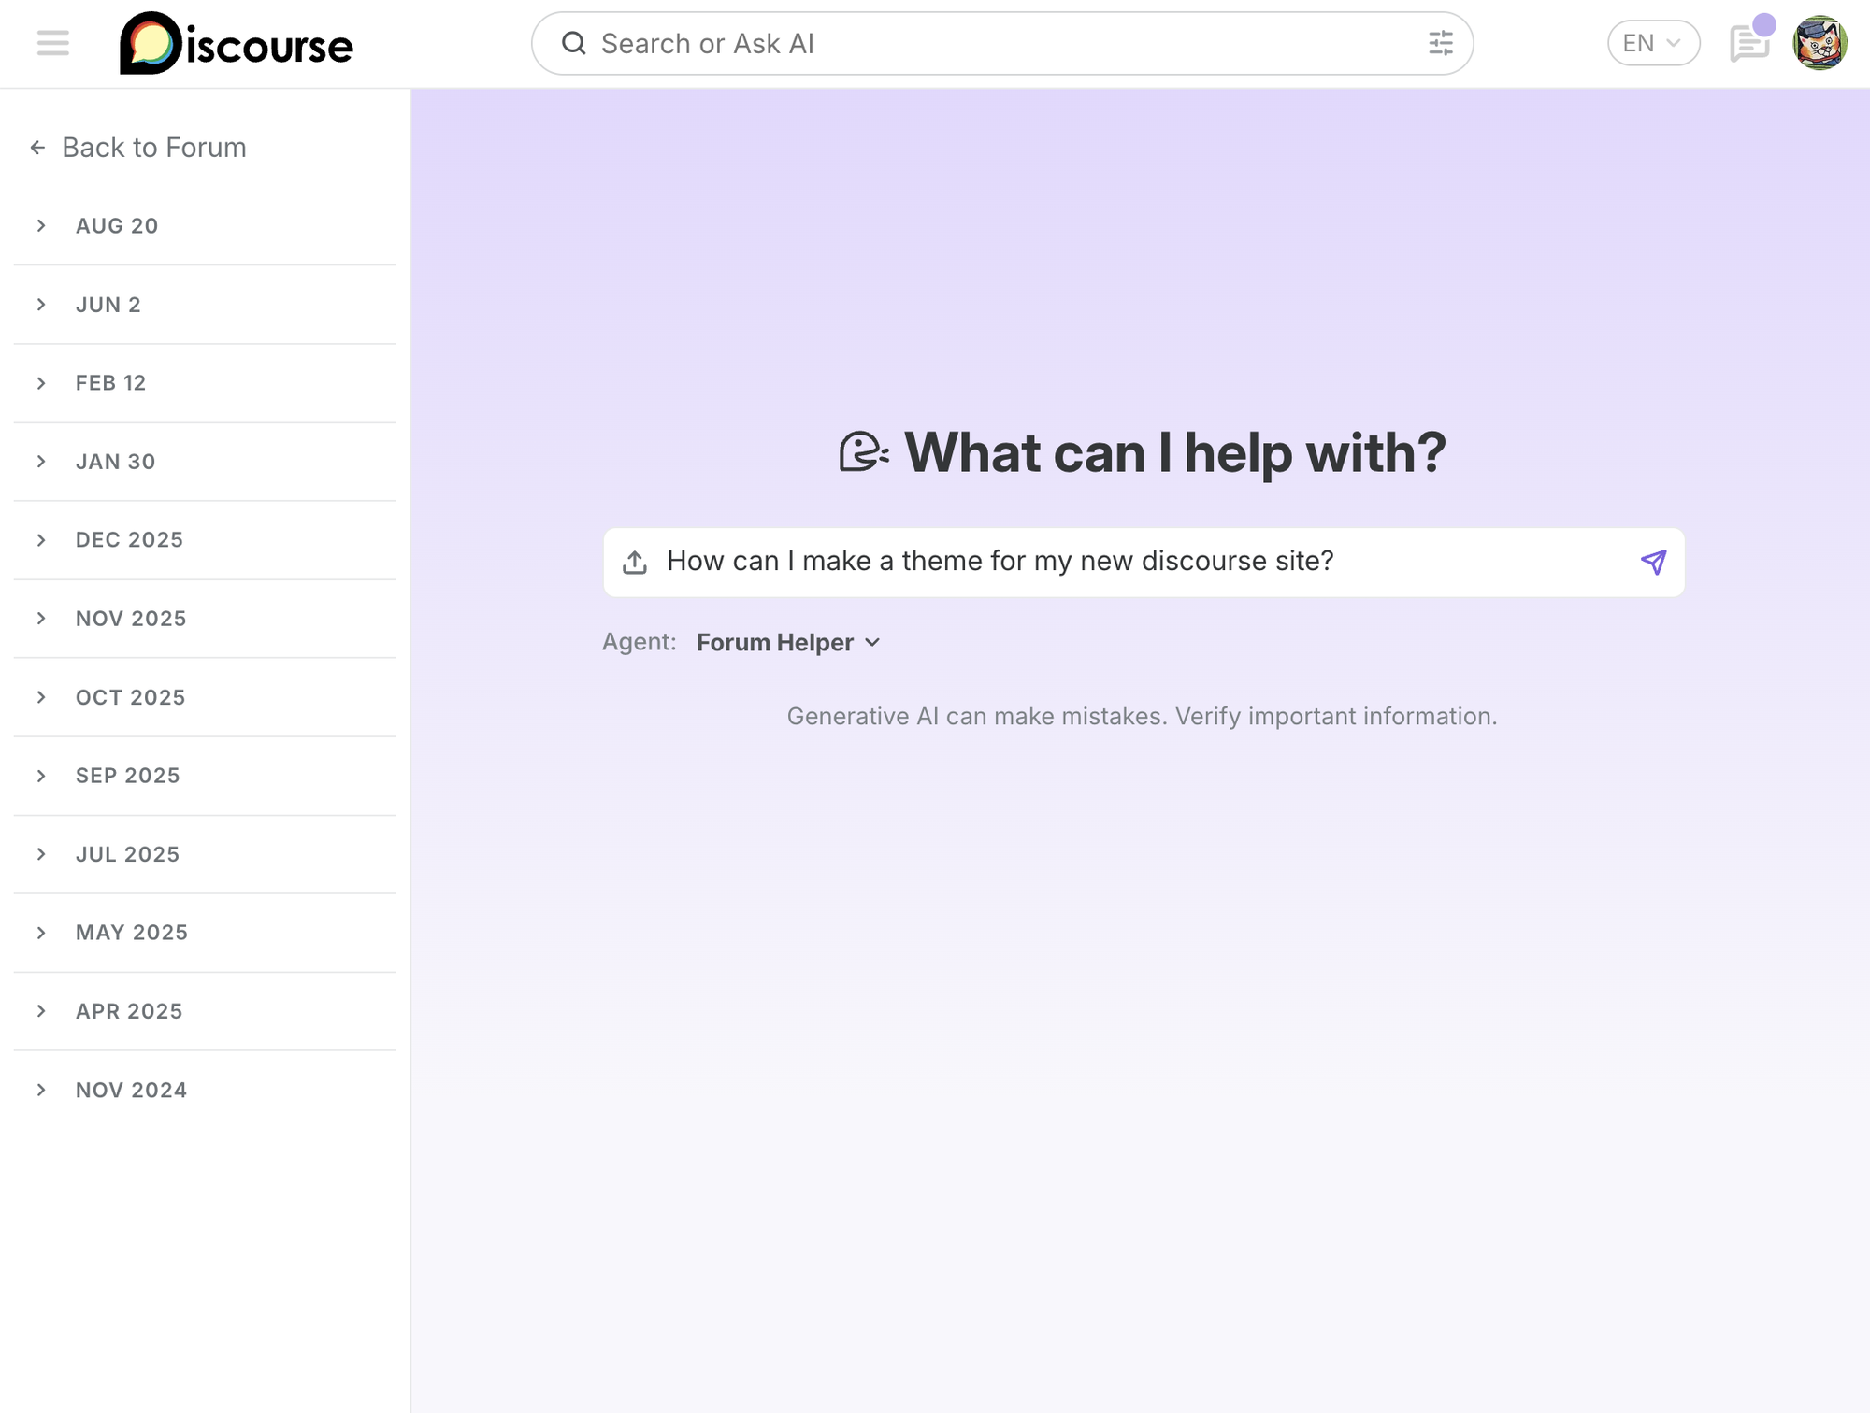Expand the FEB 12 section

click(205, 383)
